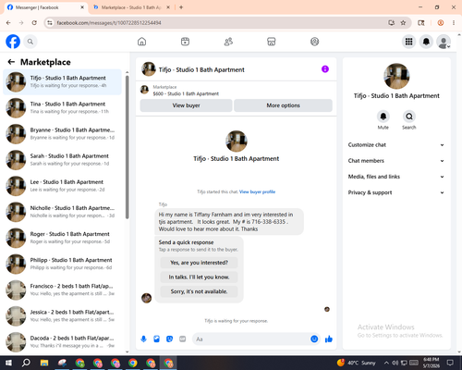Attach a photo with the image icon
The image size is (462, 370).
[156, 339]
